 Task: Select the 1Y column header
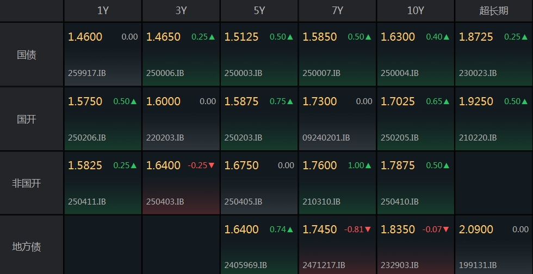(x=103, y=11)
